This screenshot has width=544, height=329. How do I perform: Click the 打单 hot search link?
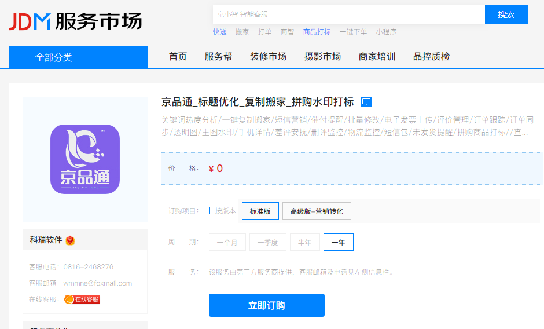click(x=264, y=32)
